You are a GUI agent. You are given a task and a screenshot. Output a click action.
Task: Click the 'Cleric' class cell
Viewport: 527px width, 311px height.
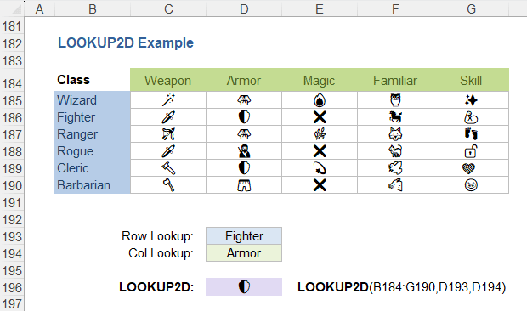coord(93,168)
